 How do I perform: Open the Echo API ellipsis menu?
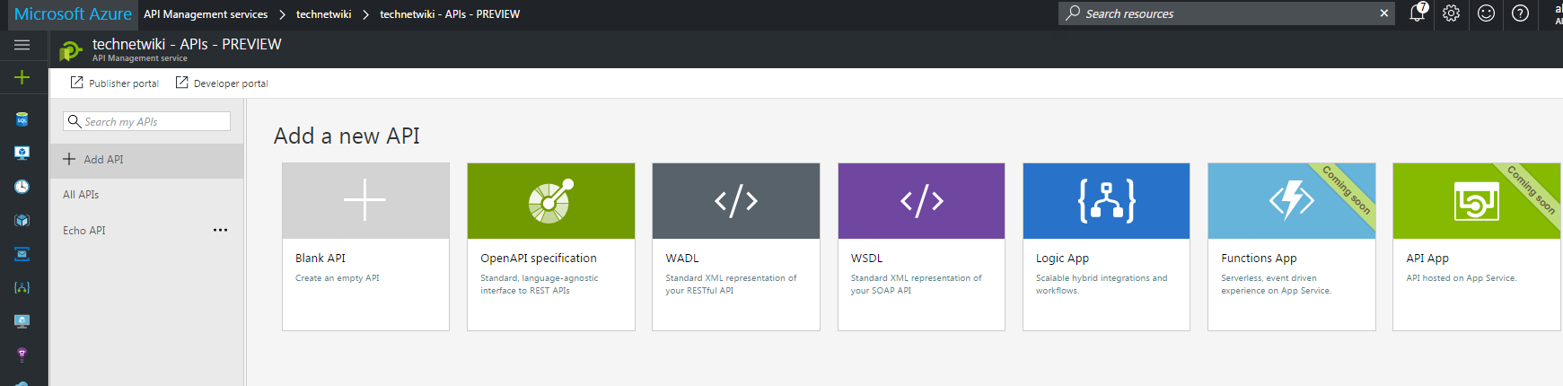pyautogui.click(x=220, y=231)
